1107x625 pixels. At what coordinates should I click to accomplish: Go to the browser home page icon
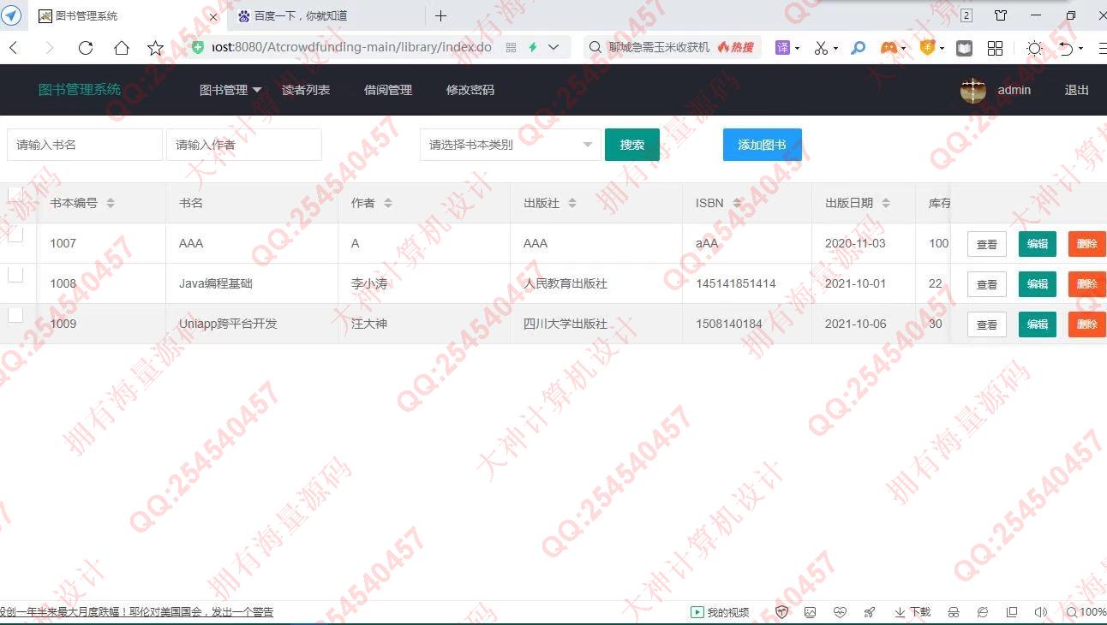coord(121,48)
